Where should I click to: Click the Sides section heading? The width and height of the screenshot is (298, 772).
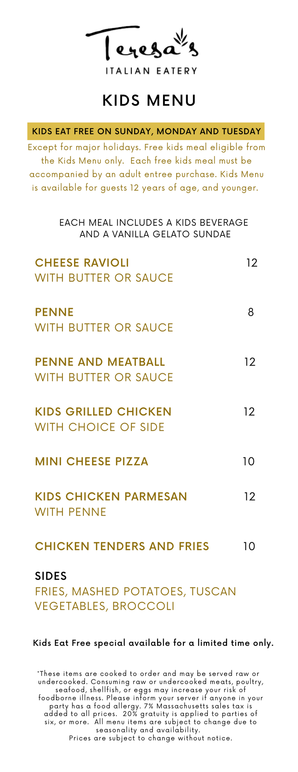click(x=51, y=576)
